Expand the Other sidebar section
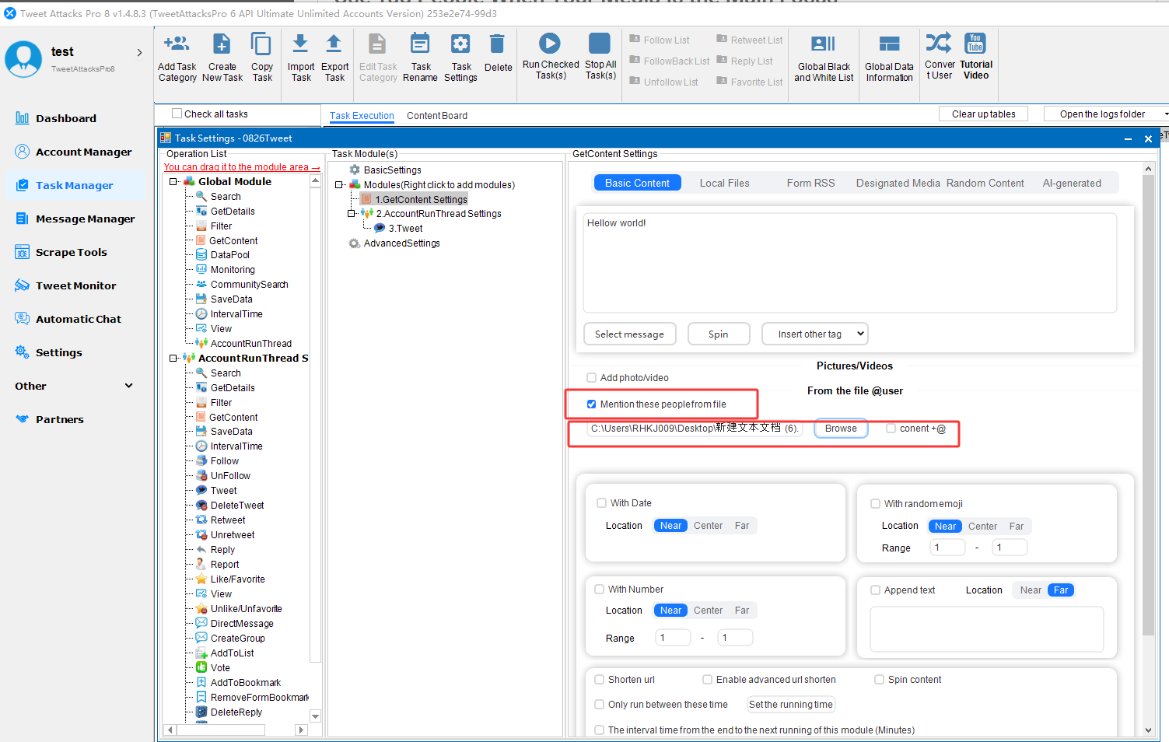Image resolution: width=1169 pixels, height=742 pixels. tap(128, 386)
